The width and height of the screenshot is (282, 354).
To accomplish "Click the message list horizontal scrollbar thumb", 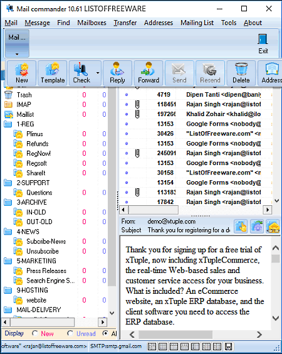I will (x=154, y=210).
